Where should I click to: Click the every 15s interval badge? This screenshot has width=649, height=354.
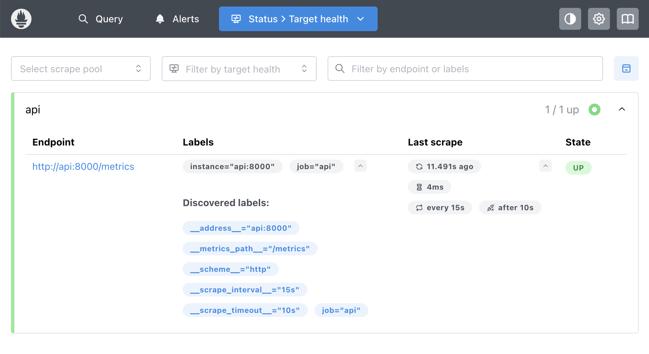click(x=440, y=207)
